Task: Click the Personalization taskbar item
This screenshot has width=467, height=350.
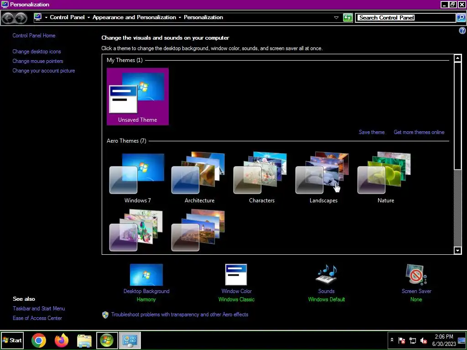Action: tap(130, 340)
